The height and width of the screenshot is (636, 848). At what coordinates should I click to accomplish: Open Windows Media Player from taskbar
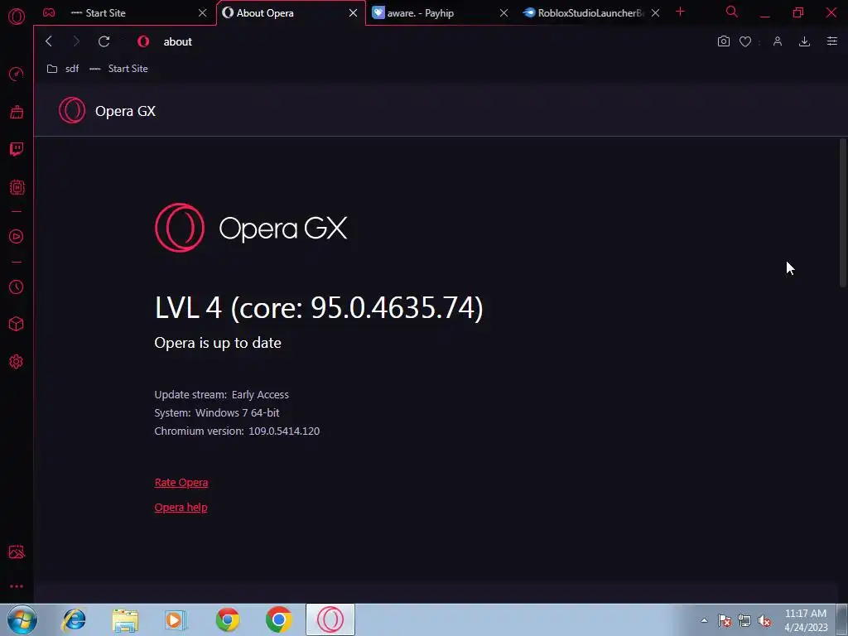click(176, 619)
